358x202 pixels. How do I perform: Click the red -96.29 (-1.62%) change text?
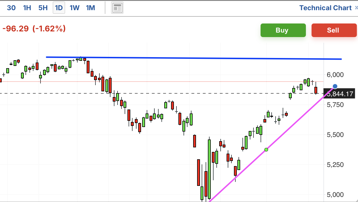click(x=34, y=29)
